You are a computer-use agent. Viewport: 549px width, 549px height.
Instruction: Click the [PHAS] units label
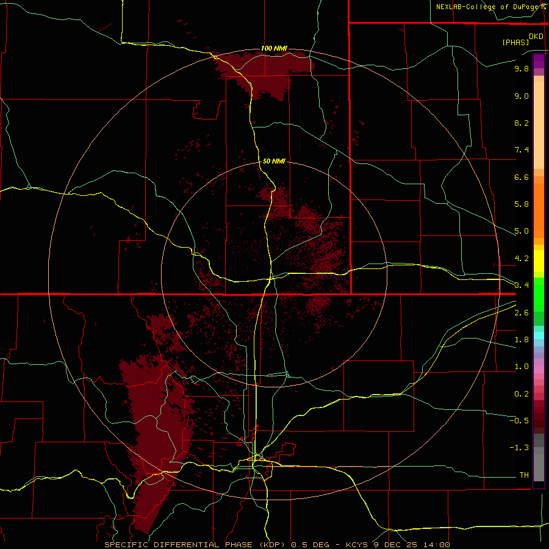click(515, 42)
